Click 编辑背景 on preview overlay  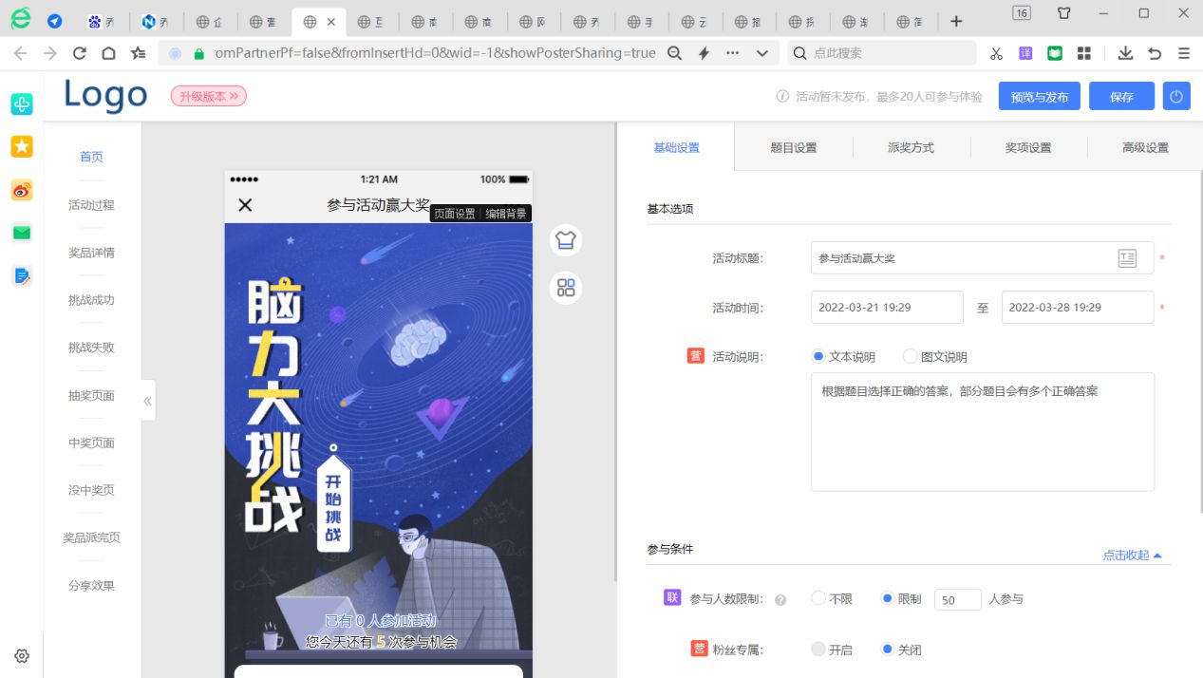[506, 214]
